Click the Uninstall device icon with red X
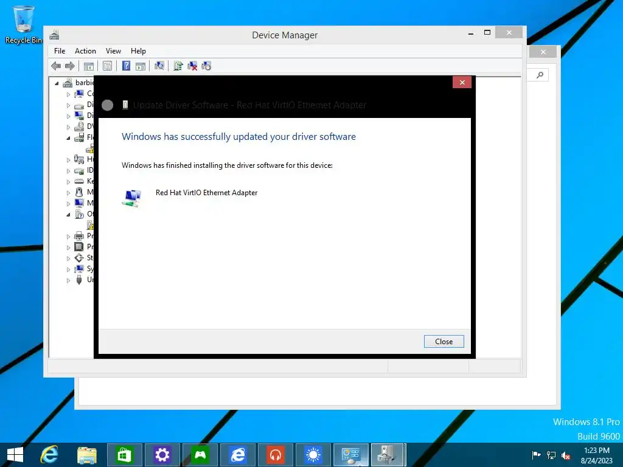The width and height of the screenshot is (623, 467). click(x=192, y=66)
